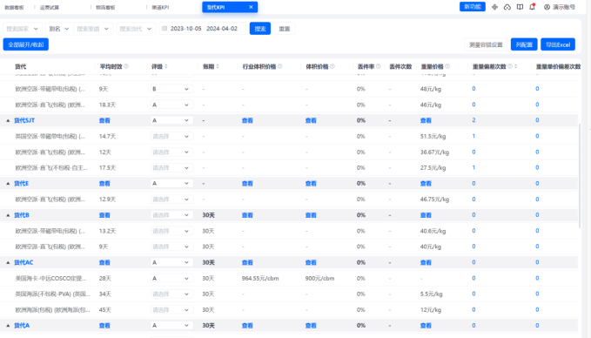Click the date range input field

(203, 29)
